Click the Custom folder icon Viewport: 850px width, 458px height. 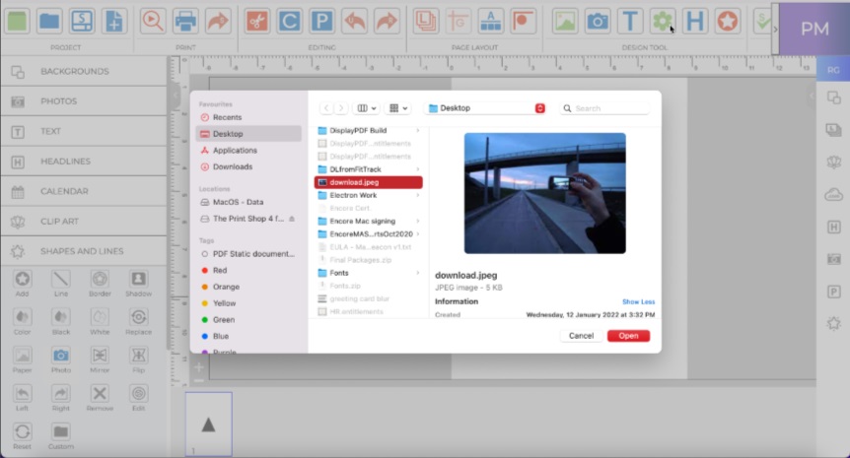pos(61,432)
